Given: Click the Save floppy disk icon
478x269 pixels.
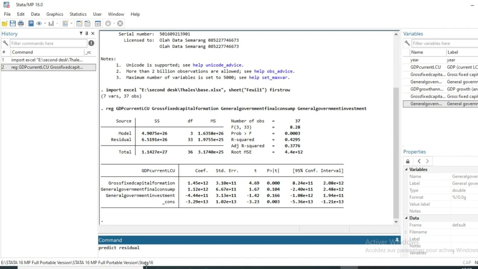Looking at the screenshot, I should pos(13,24).
